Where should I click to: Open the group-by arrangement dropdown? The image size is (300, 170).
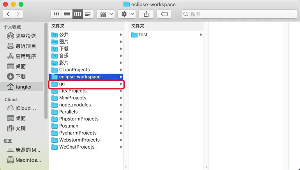pyautogui.click(x=106, y=14)
